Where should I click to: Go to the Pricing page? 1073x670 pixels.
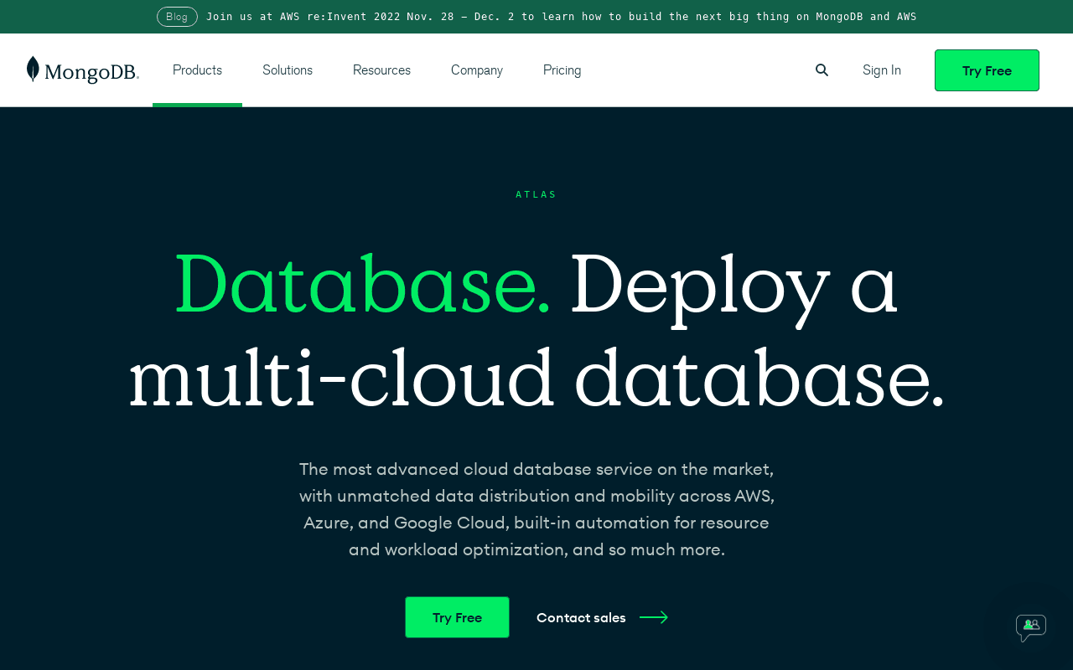pos(562,70)
